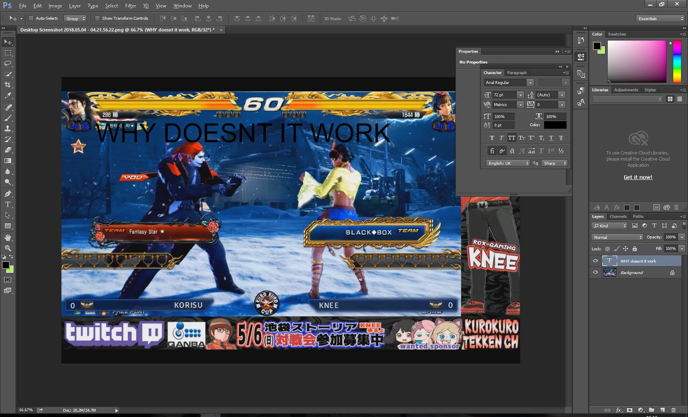Image resolution: width=688 pixels, height=417 pixels.
Task: Add a layer mask from Layers panel
Action: (x=630, y=410)
